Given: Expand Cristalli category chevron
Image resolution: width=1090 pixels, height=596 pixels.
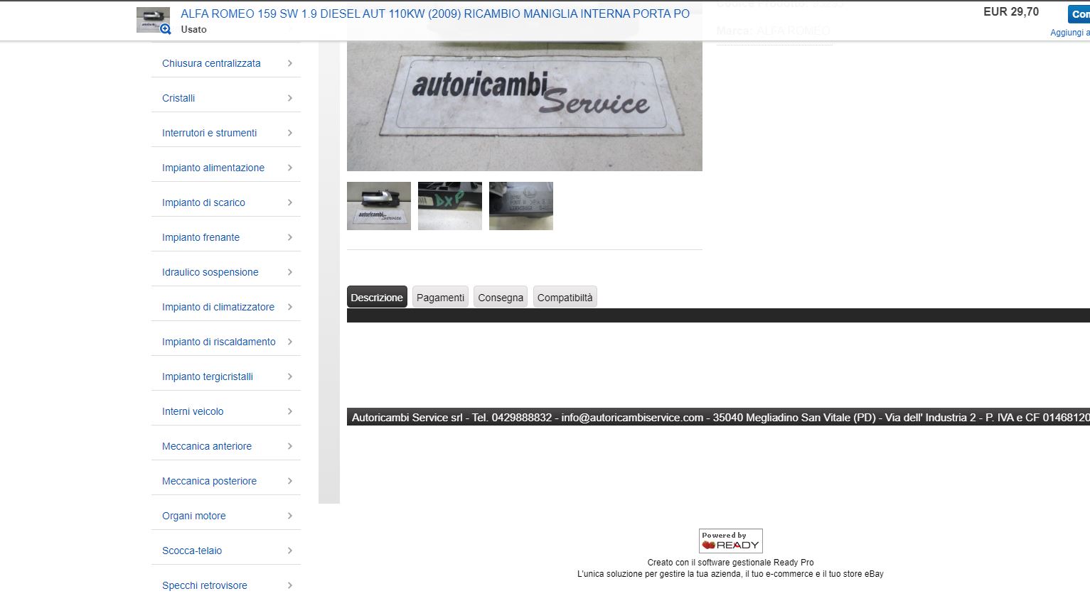Looking at the screenshot, I should point(290,98).
